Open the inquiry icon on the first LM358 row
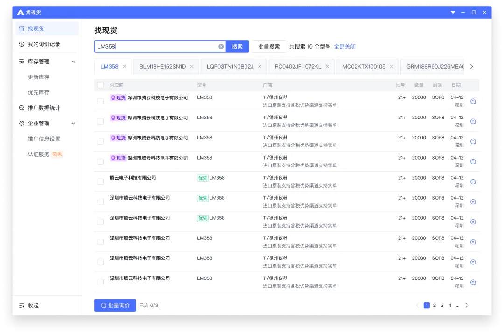Image resolution: width=504 pixels, height=334 pixels. coord(473,101)
